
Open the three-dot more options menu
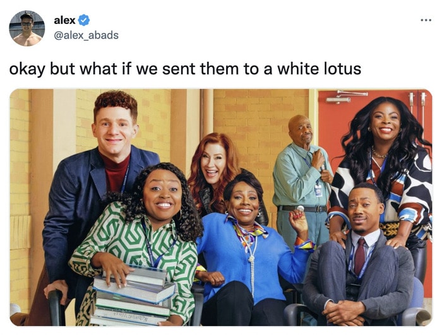426,20
